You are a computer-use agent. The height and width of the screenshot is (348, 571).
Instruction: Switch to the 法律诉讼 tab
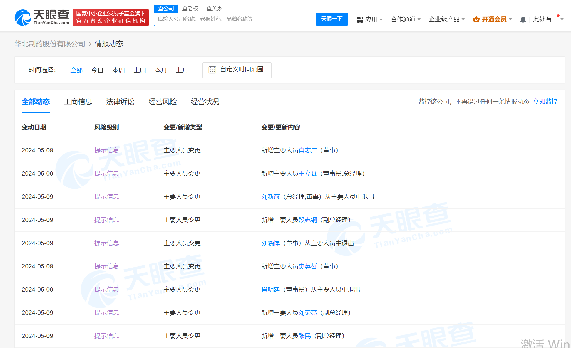(120, 101)
